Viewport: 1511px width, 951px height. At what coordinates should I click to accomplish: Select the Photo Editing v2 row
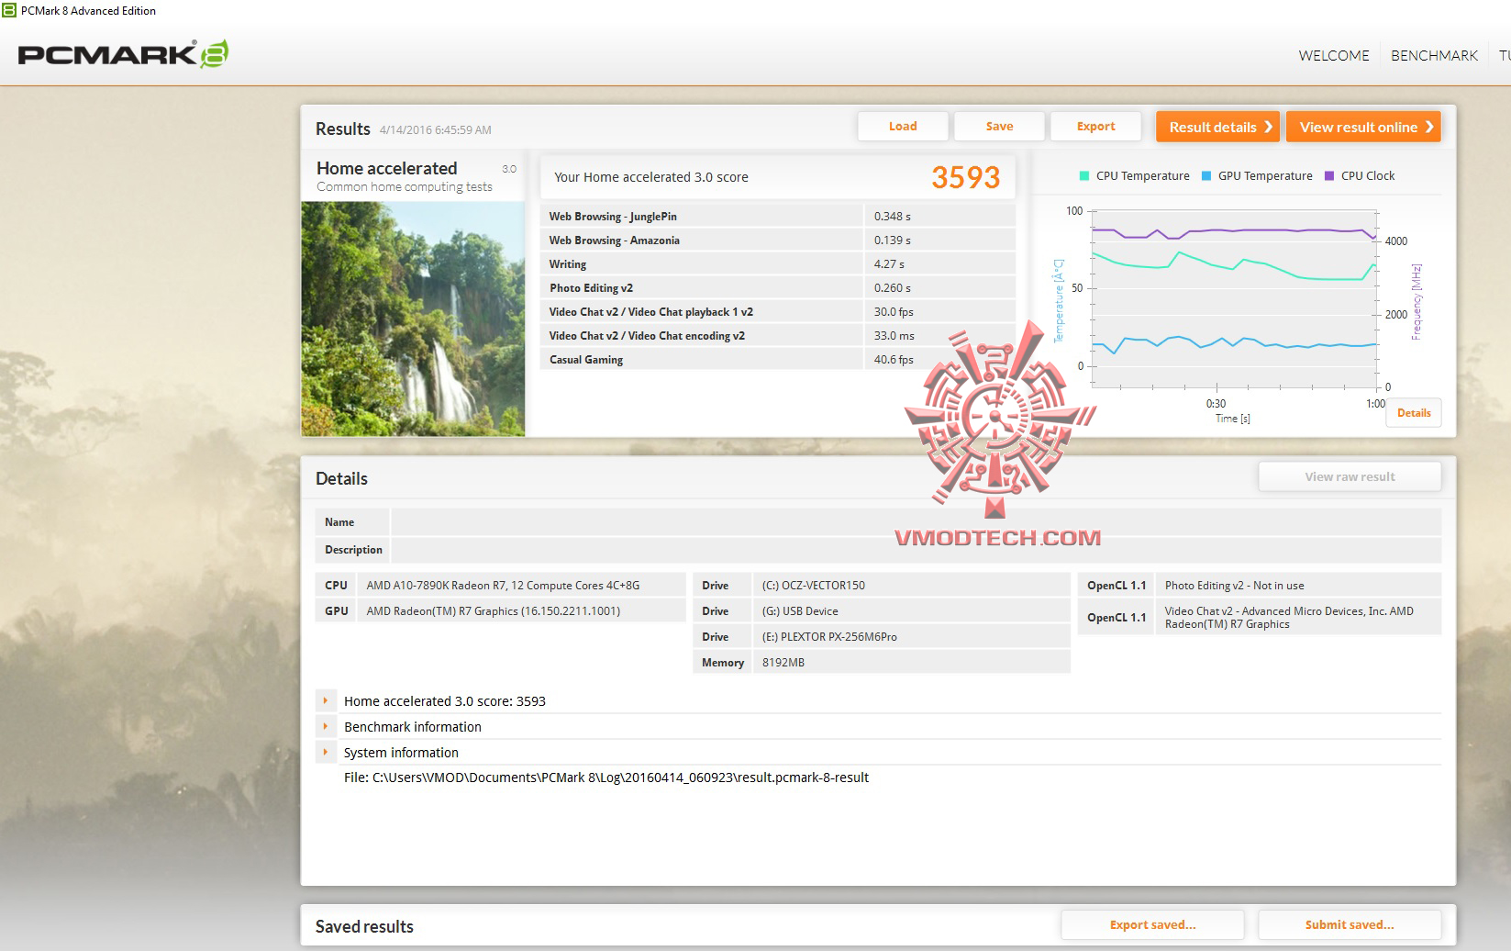click(x=778, y=287)
